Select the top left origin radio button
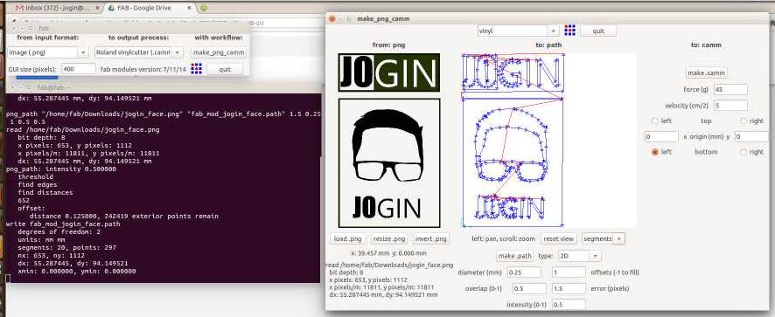 pyautogui.click(x=655, y=121)
